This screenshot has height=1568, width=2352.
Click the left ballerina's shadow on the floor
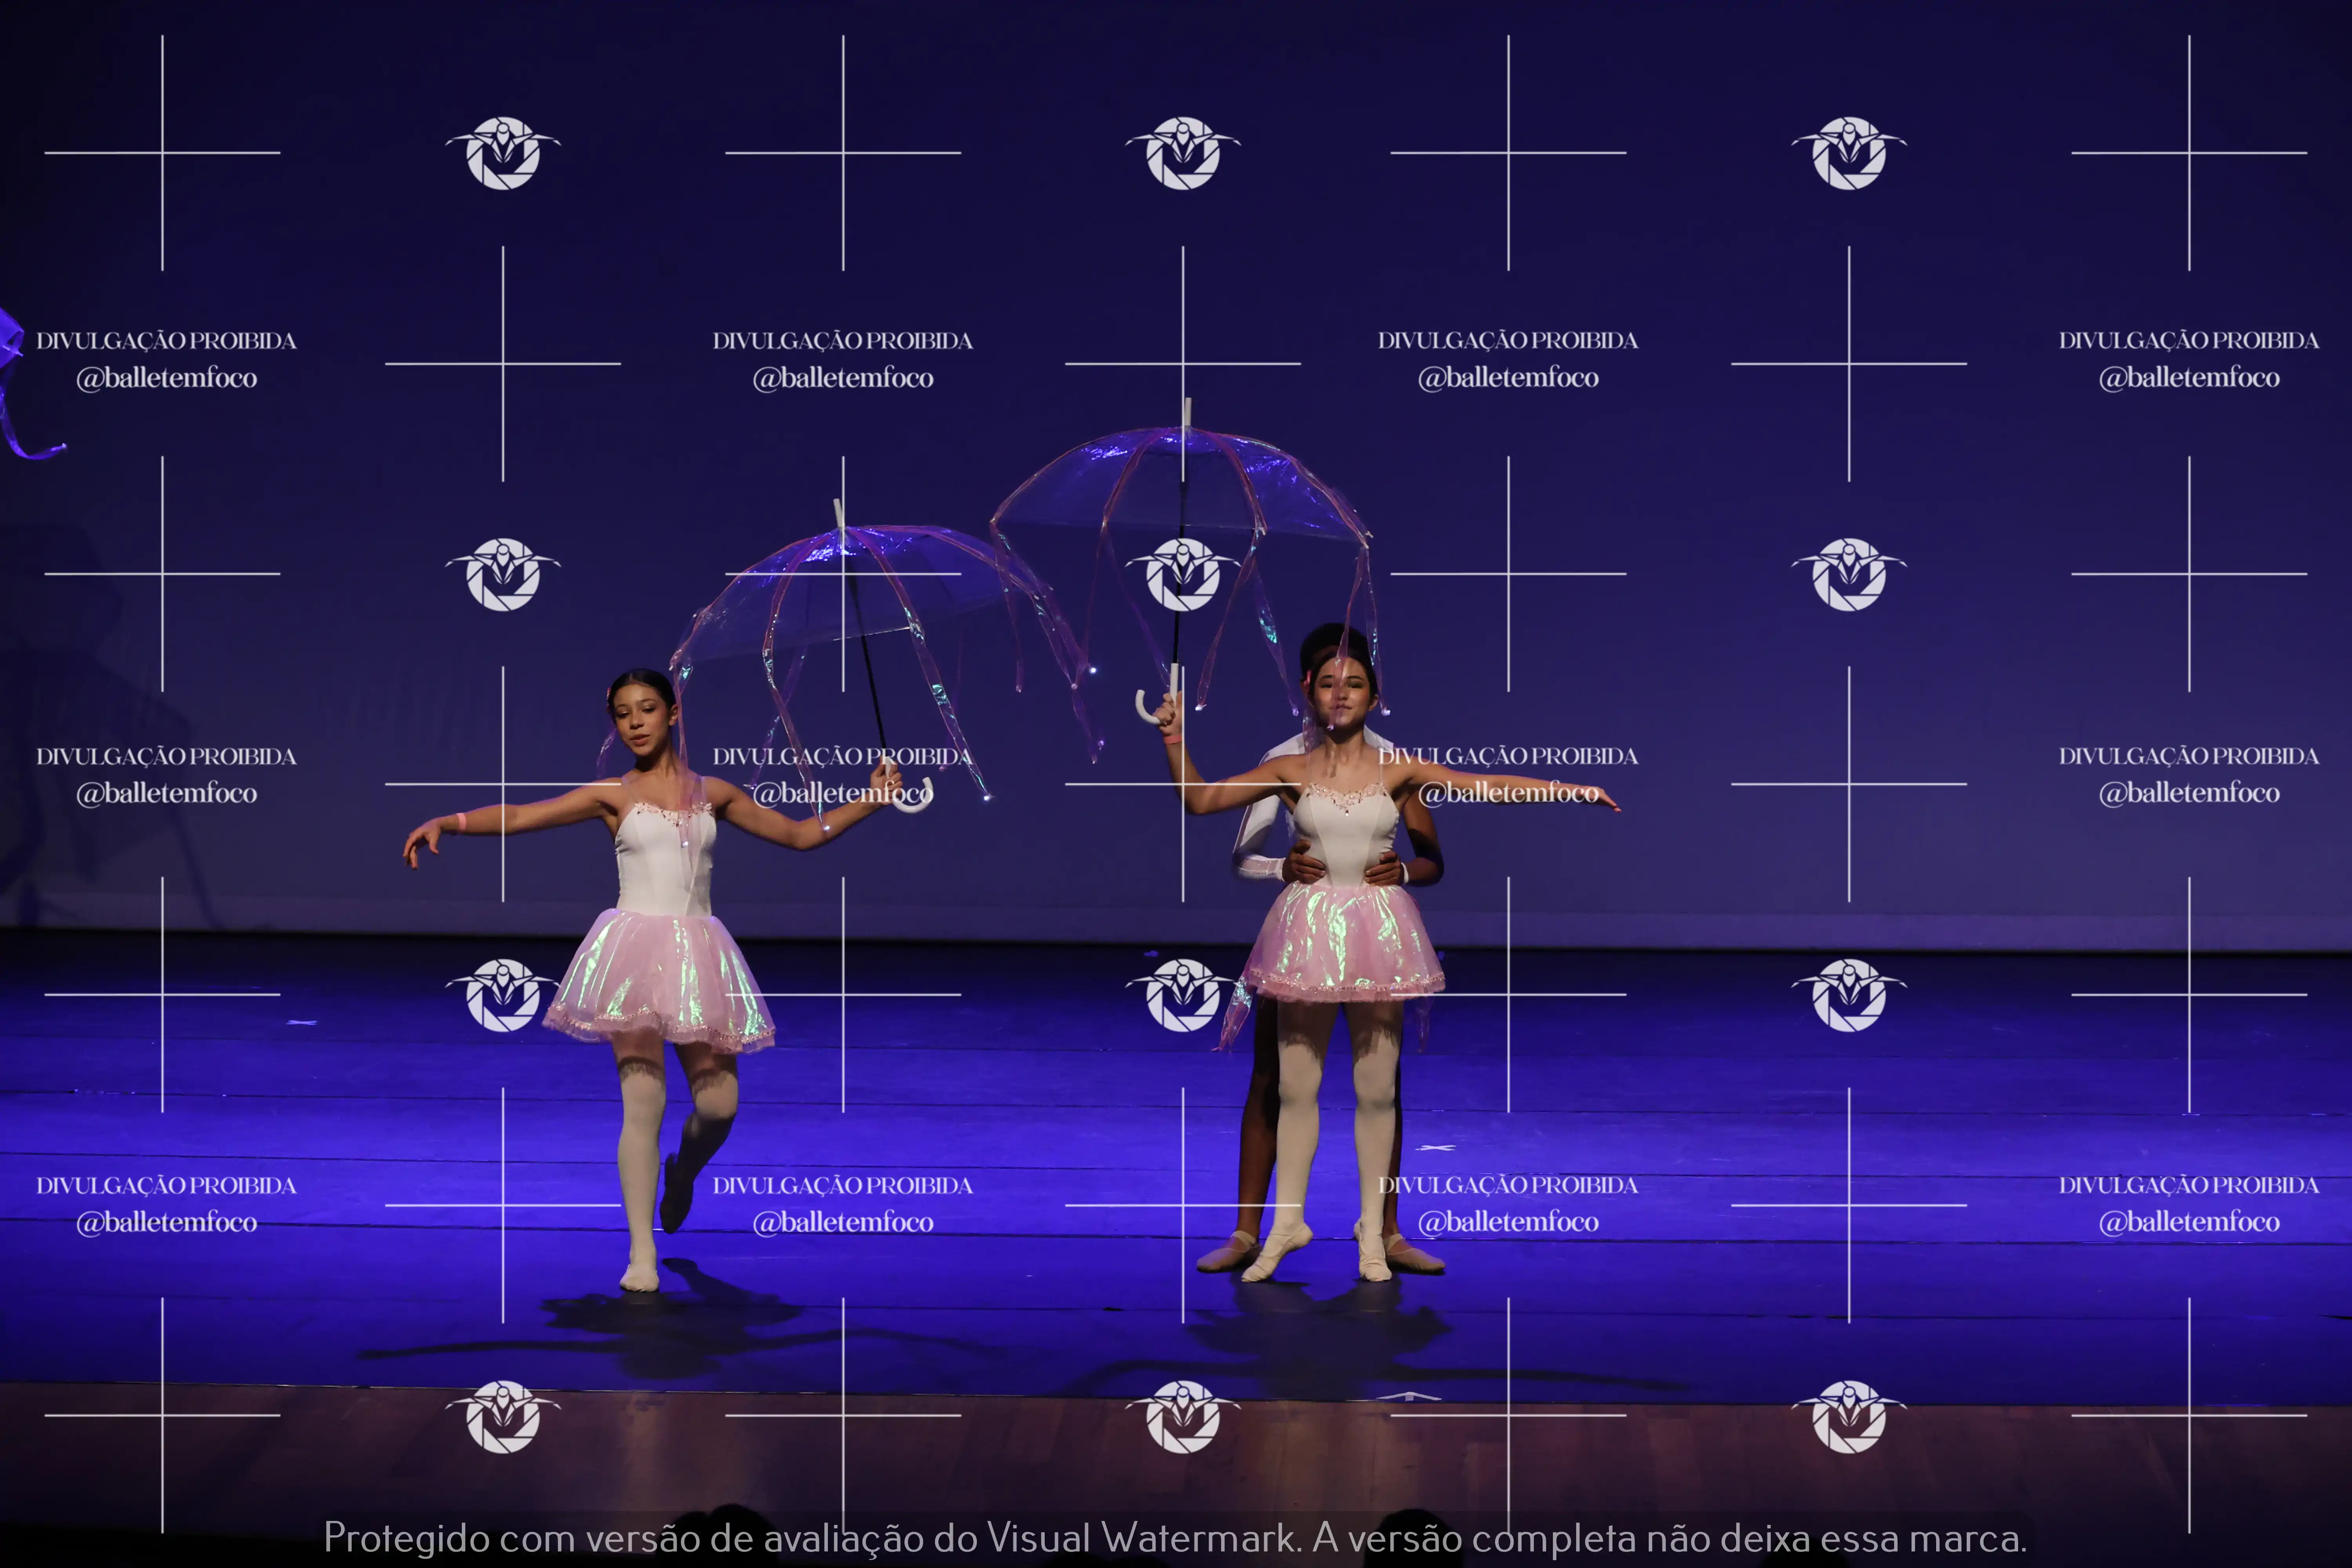(660, 1330)
